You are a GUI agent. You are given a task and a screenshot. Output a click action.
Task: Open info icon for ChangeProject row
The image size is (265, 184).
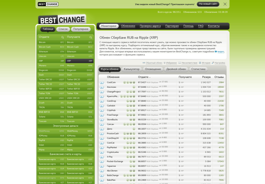(102, 92)
